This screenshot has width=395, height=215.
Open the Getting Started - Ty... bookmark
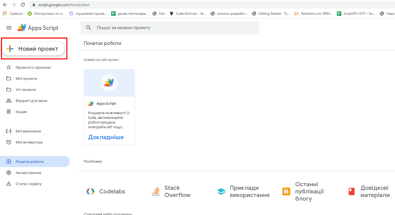click(271, 14)
